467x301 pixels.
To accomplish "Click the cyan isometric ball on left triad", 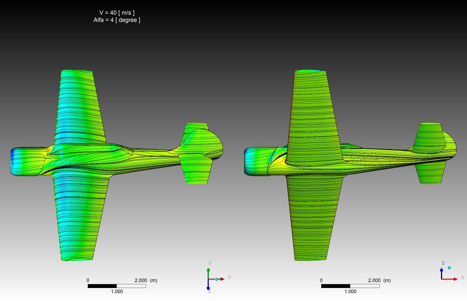I will point(216,279).
